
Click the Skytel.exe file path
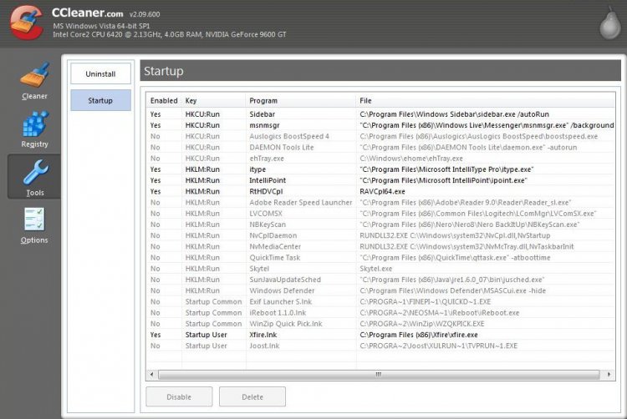click(x=376, y=269)
